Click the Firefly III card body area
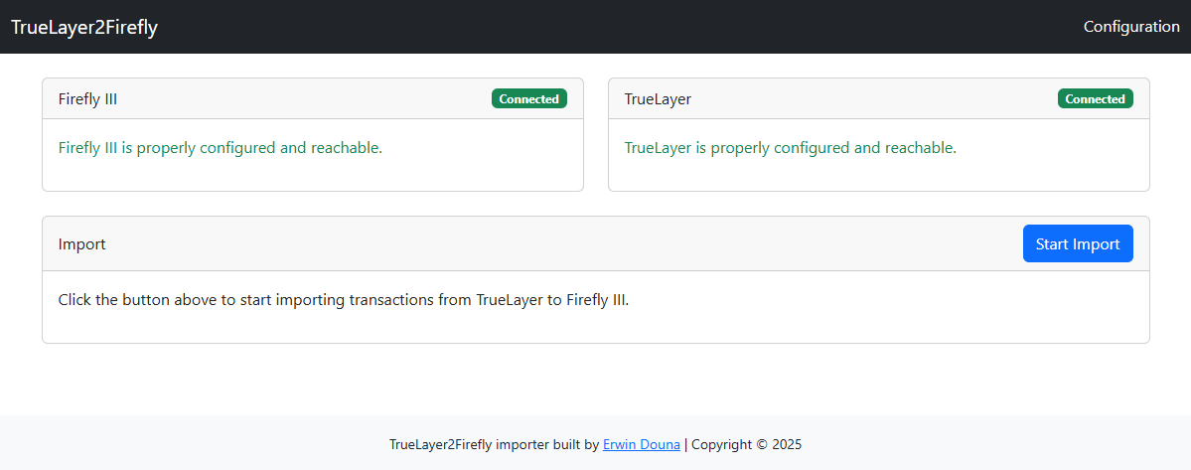1191x470 pixels. [313, 155]
